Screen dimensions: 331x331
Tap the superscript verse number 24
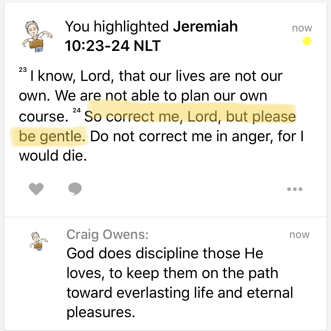76,110
